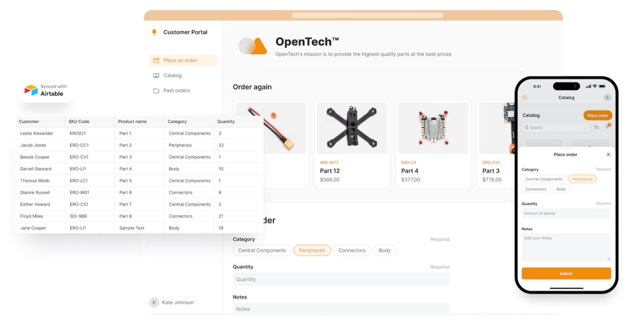Viewport: 642px width, 329px height.
Task: Open the Part 12 drone frame thumbnail
Action: 352,128
